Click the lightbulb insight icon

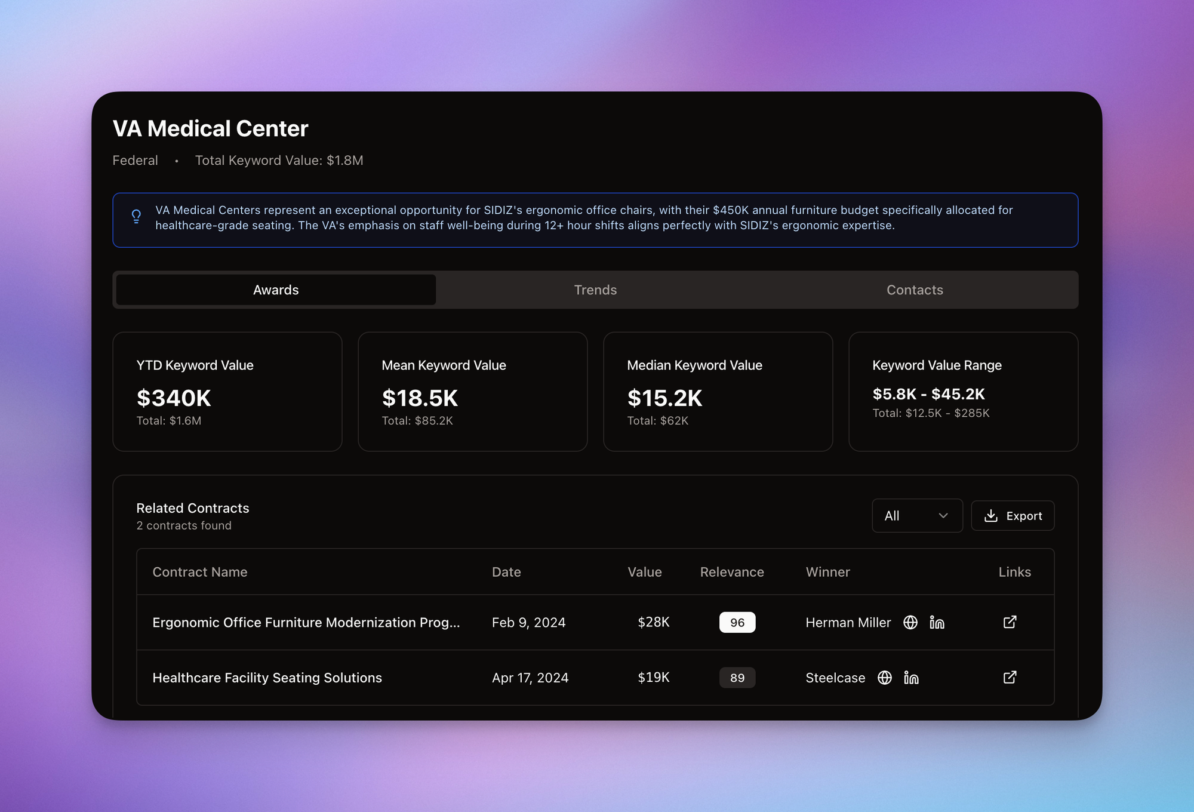pos(136,217)
